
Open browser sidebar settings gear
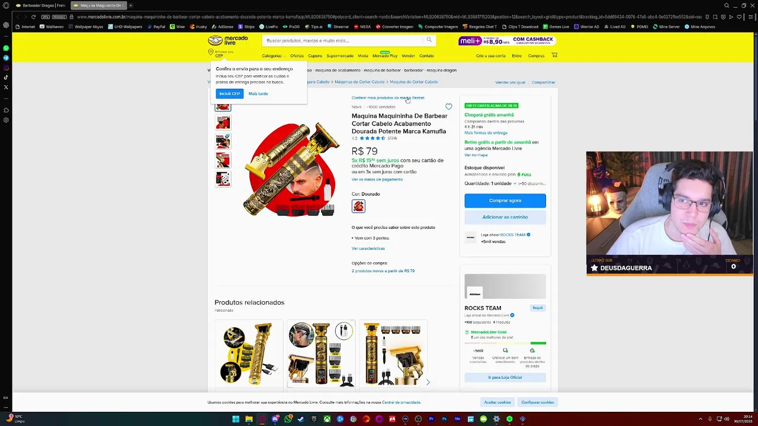(6, 120)
